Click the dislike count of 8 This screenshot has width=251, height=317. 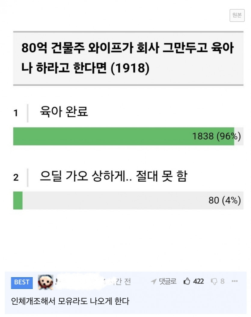(x=222, y=282)
